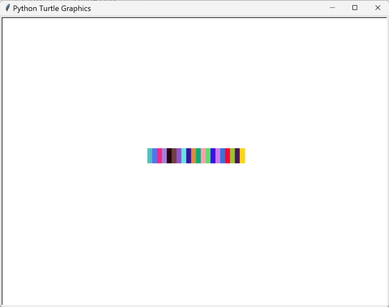Minimize the Python Turtle Graphics window
389x307 pixels.
332,8
